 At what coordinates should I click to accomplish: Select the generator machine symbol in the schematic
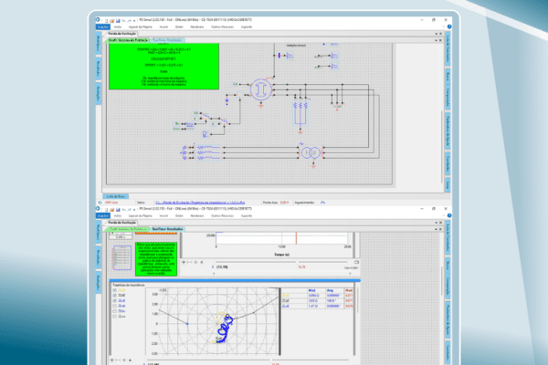tap(260, 89)
